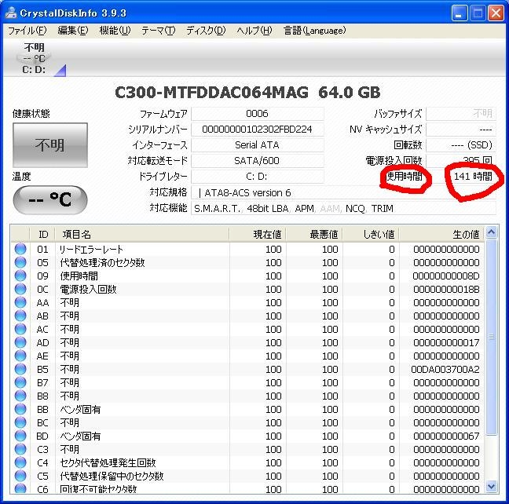Click the first ベンダ固有 entry in BB row

80,410
